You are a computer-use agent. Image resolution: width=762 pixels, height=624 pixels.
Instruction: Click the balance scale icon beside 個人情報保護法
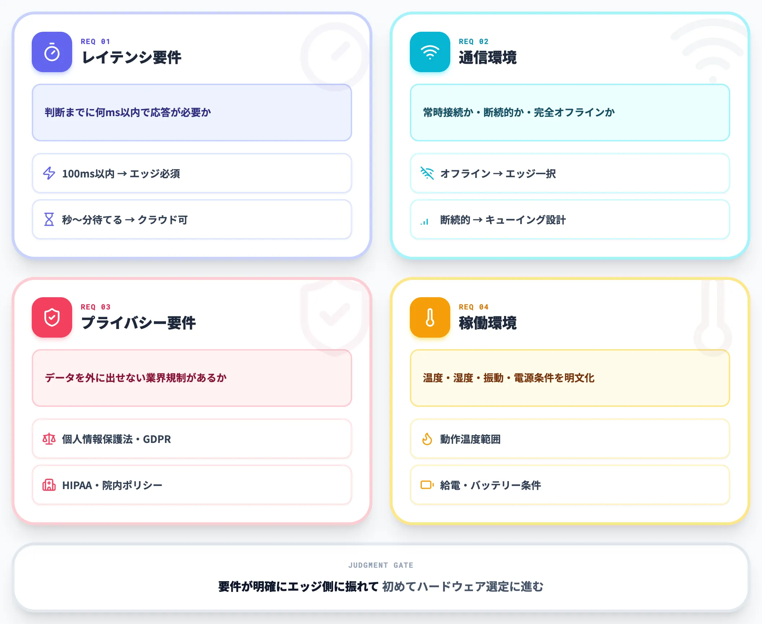(x=49, y=439)
